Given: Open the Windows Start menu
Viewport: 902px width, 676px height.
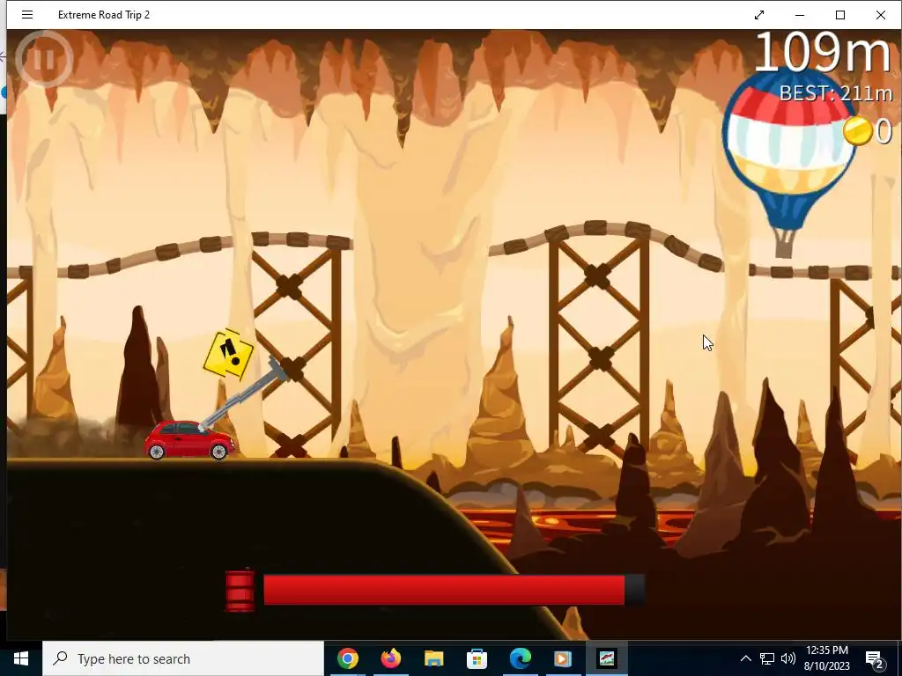Looking at the screenshot, I should click(21, 658).
